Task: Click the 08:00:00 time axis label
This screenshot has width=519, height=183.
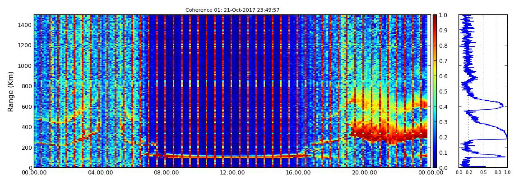Action: pyautogui.click(x=165, y=173)
